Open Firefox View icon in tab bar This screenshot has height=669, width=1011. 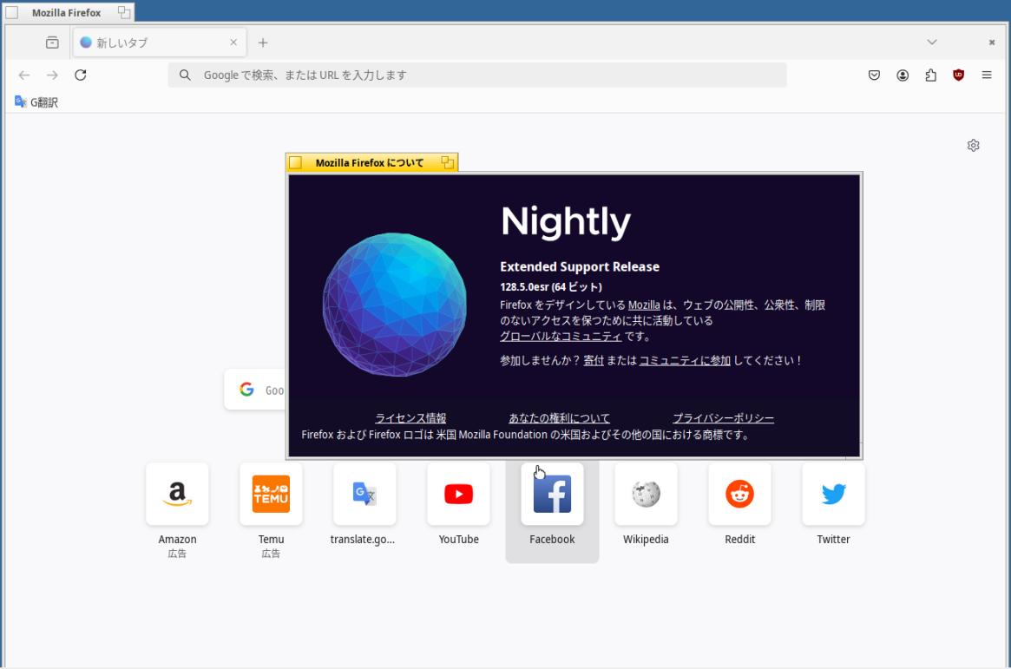[52, 43]
